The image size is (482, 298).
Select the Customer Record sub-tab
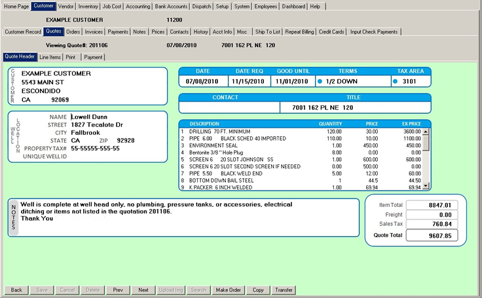pos(23,31)
